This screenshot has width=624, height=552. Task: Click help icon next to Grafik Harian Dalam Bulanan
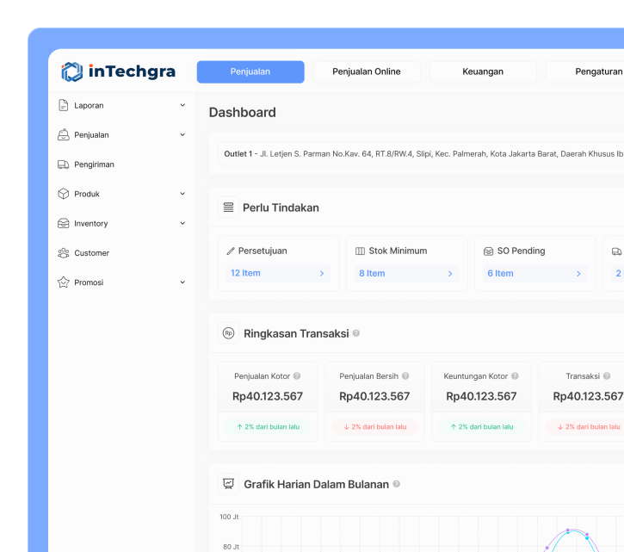pos(397,484)
